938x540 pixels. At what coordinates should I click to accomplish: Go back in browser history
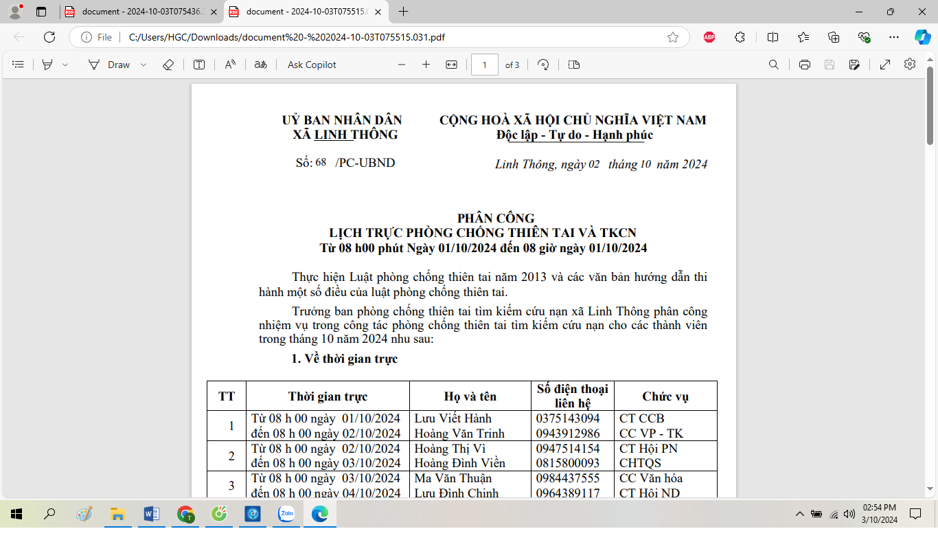[19, 37]
